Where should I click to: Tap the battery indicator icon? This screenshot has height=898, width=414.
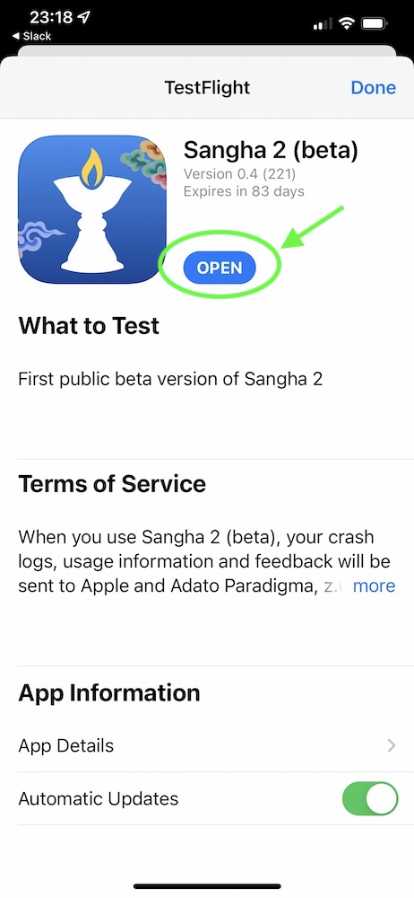click(374, 23)
